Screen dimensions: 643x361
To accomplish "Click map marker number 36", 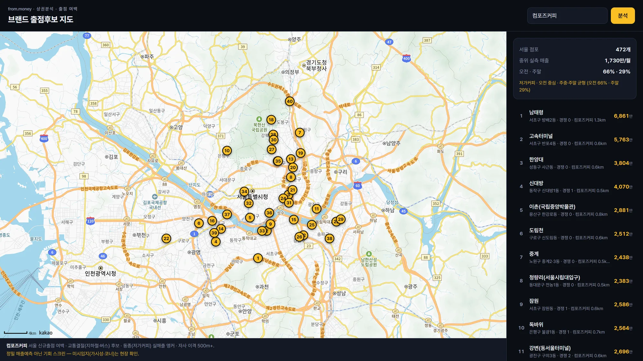I will click(269, 213).
